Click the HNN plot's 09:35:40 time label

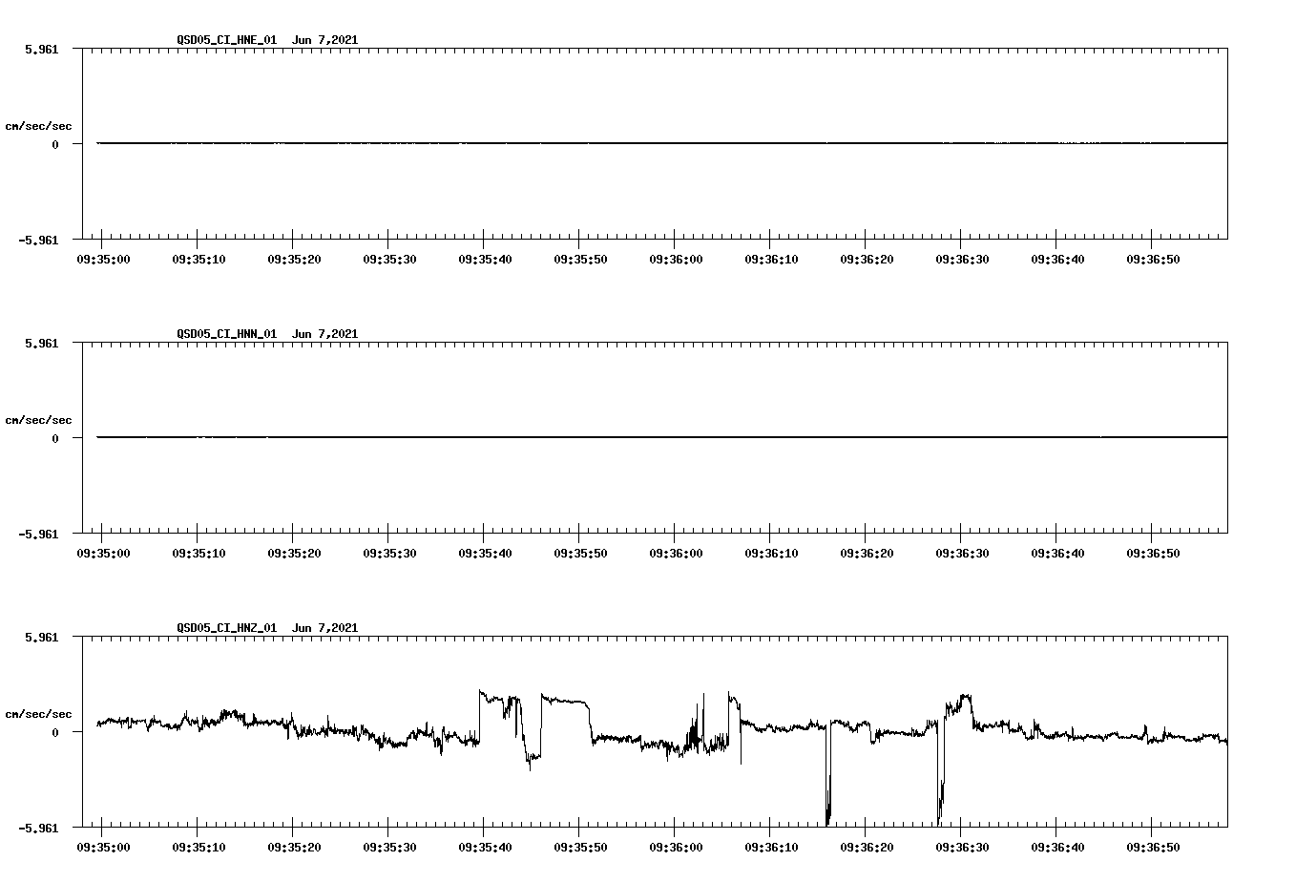(485, 553)
